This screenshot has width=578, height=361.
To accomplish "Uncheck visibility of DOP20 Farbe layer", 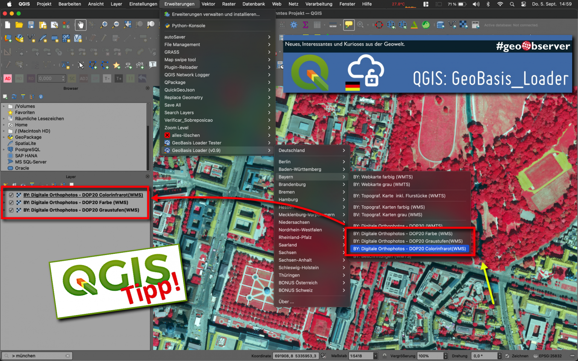I will point(11,202).
